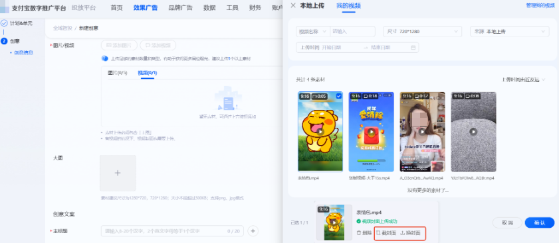Click 添加图片 button

119,46
